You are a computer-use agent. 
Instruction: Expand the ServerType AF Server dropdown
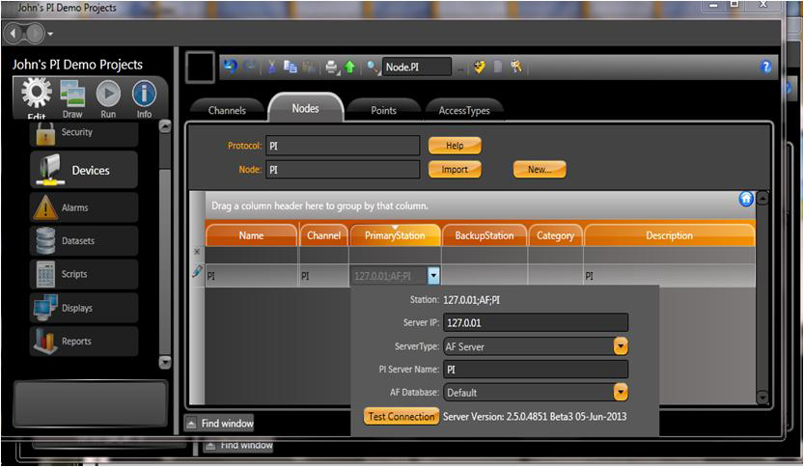tap(621, 345)
